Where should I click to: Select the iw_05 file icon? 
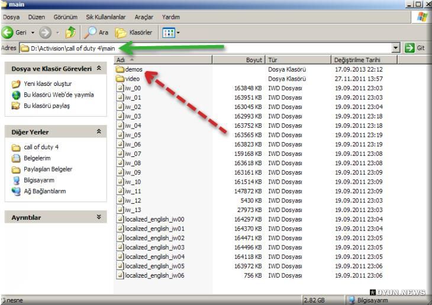point(120,135)
